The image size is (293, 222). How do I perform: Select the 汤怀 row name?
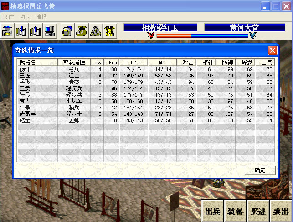pyautogui.click(x=25, y=69)
